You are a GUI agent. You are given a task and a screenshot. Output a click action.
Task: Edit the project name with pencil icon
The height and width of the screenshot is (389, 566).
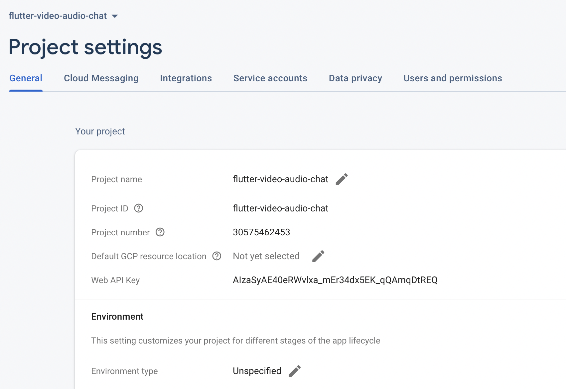pyautogui.click(x=342, y=179)
